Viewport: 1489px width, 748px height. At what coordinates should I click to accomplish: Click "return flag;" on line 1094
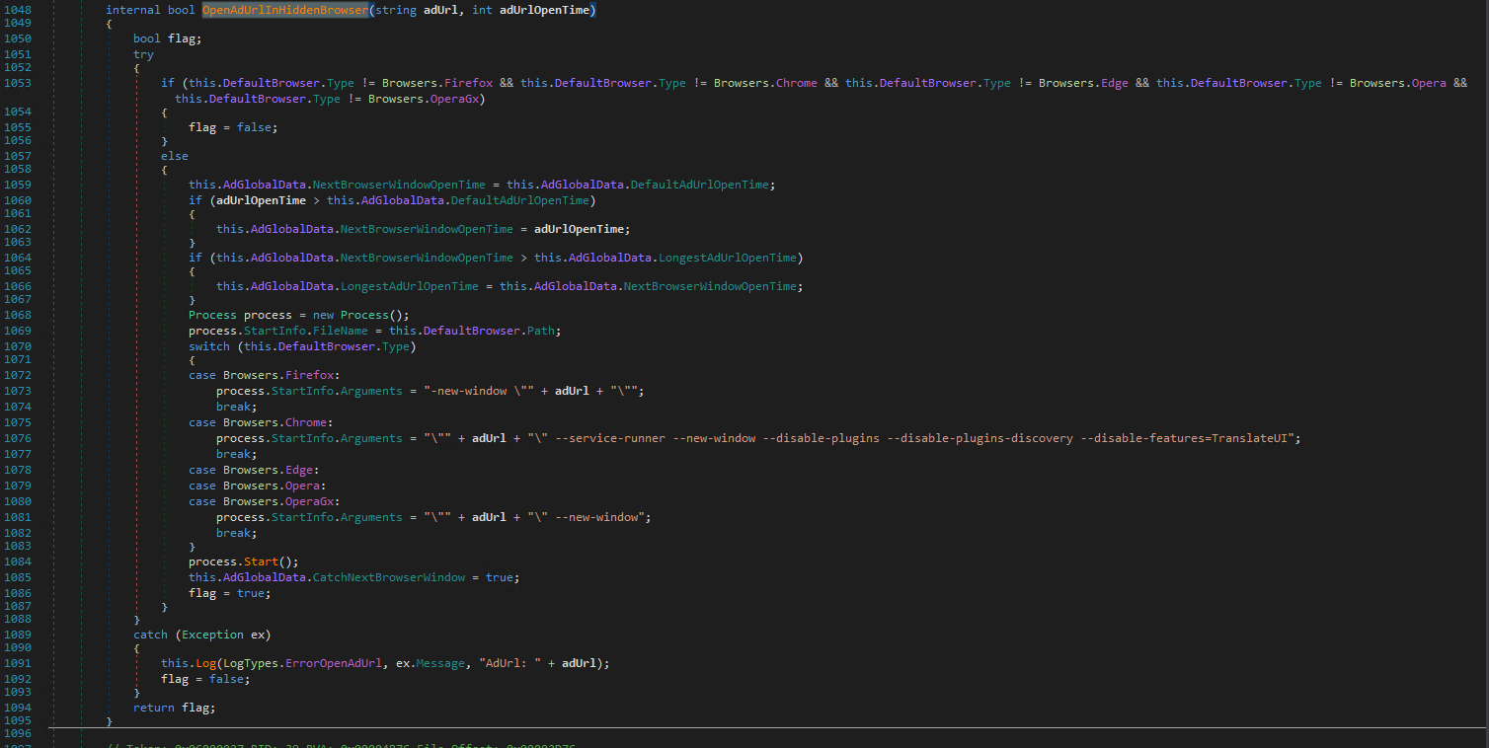[x=175, y=708]
